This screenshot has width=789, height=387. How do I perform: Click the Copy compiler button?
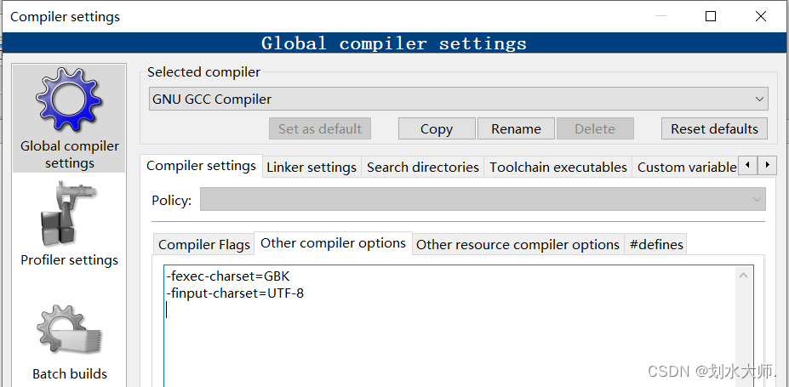[x=436, y=128]
